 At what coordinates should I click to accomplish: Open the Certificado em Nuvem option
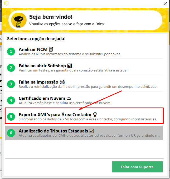click(84, 100)
